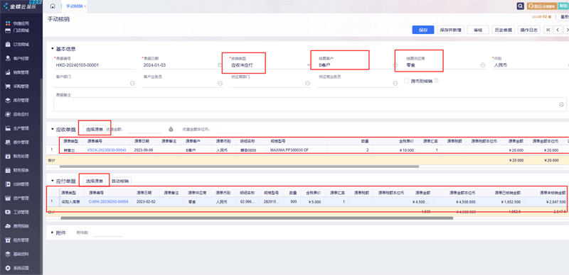
Task: Click 选择源单 in 应付单据 section
Action: tap(95, 181)
